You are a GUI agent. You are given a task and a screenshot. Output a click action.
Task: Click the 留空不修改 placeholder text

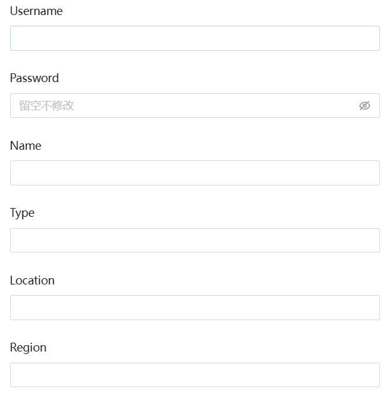pyautogui.click(x=46, y=106)
